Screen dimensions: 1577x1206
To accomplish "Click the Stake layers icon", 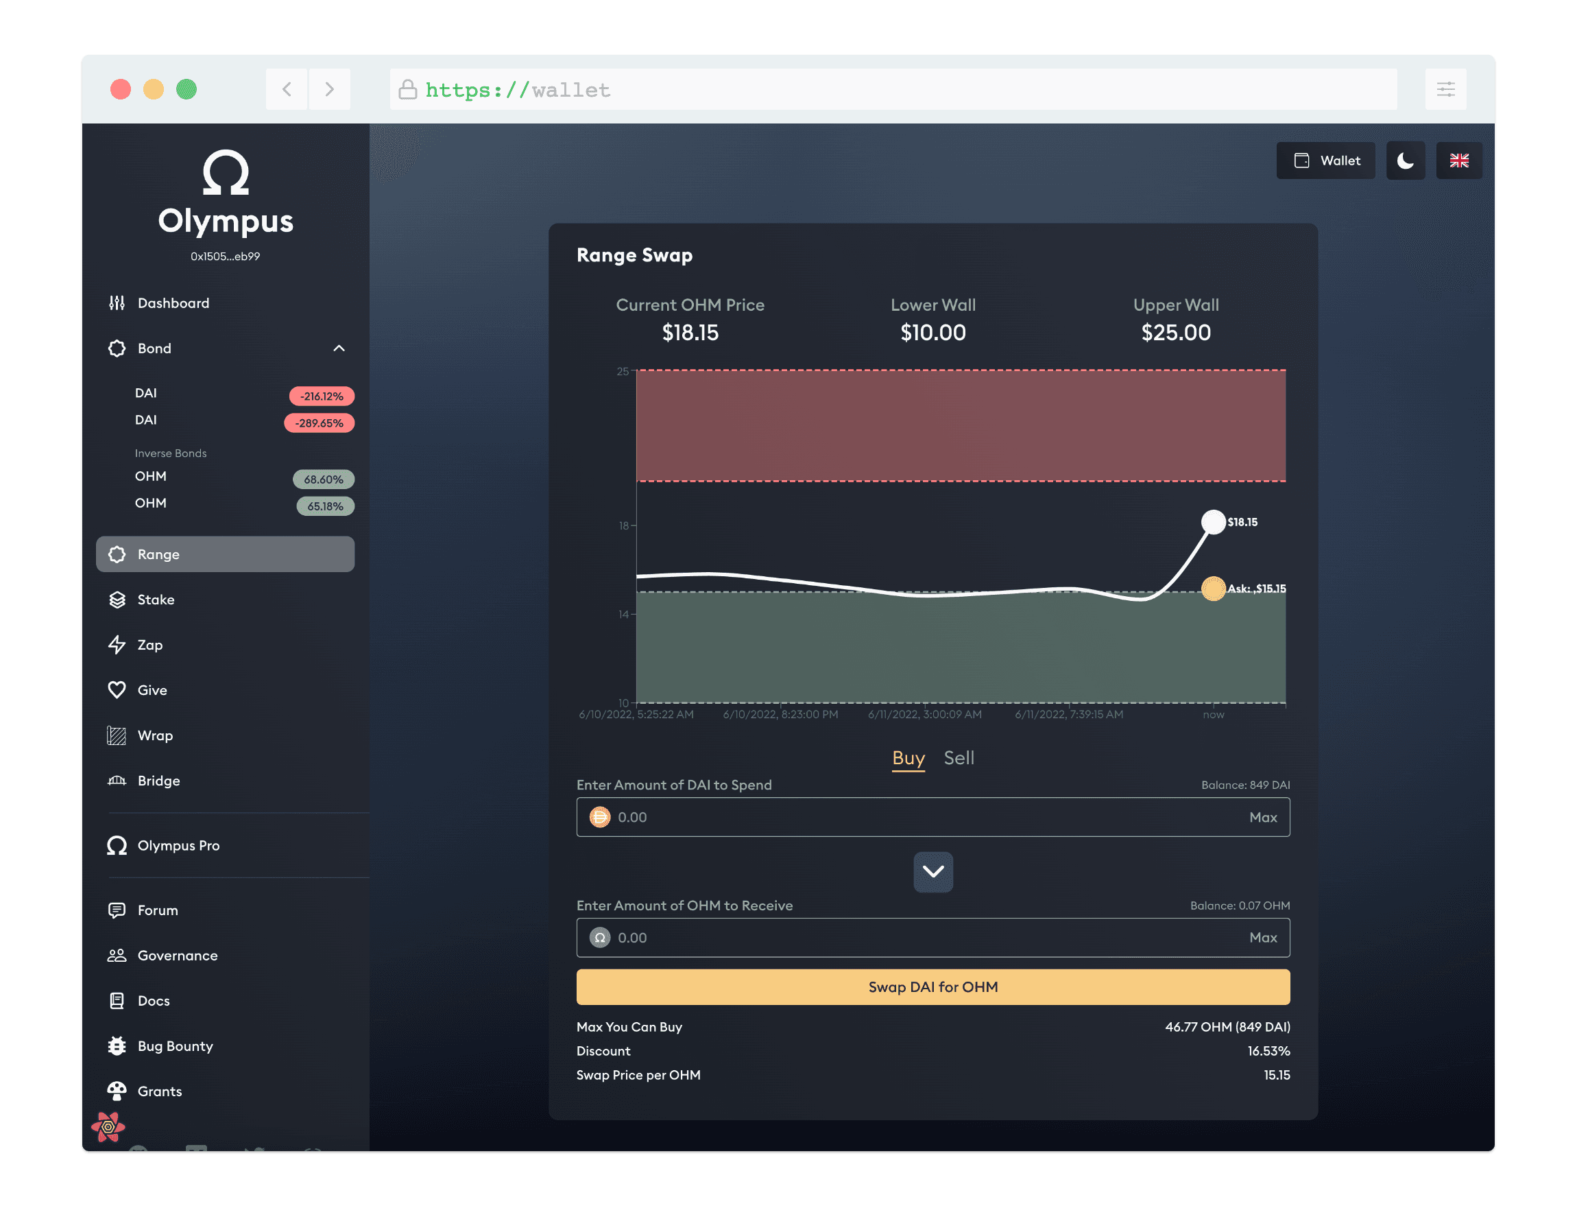I will pos(117,600).
